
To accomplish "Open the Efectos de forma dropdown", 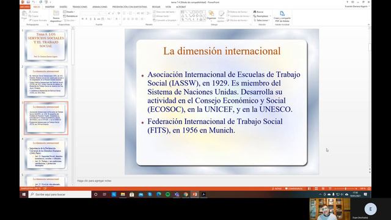I will click(237, 20).
